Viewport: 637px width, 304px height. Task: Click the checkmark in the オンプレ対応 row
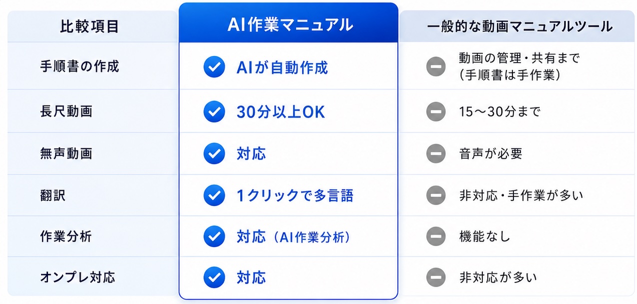[214, 276]
